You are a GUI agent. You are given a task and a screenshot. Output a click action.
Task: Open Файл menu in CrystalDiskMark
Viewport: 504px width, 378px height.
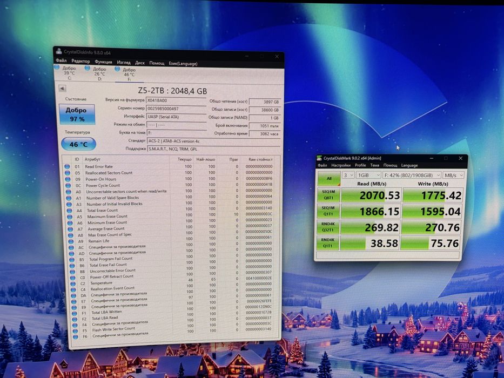click(x=322, y=165)
